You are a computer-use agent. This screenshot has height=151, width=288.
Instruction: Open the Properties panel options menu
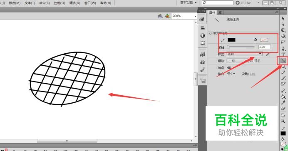(276, 12)
